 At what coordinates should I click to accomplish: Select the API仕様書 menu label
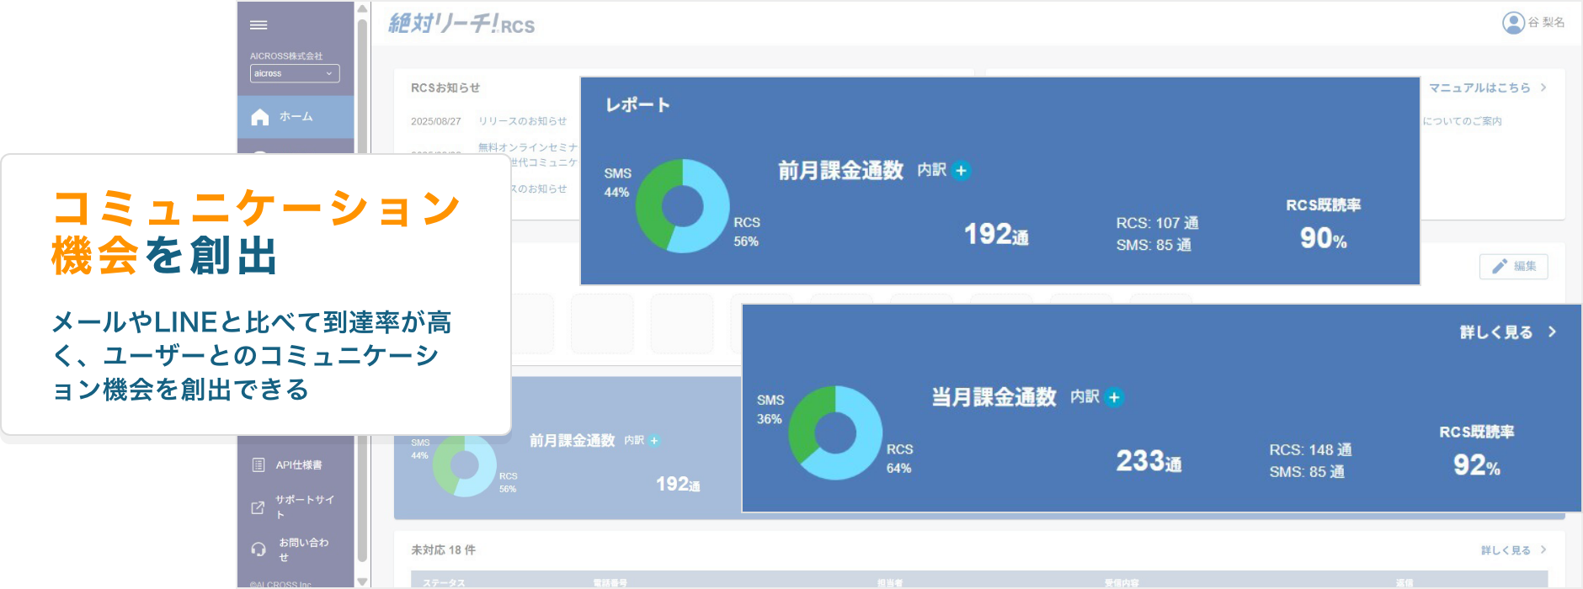[299, 465]
